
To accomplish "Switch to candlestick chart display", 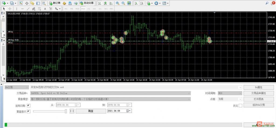I will click(105, 3).
